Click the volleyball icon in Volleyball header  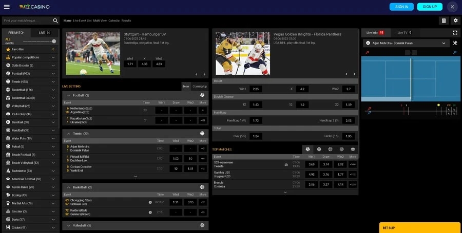point(202,225)
